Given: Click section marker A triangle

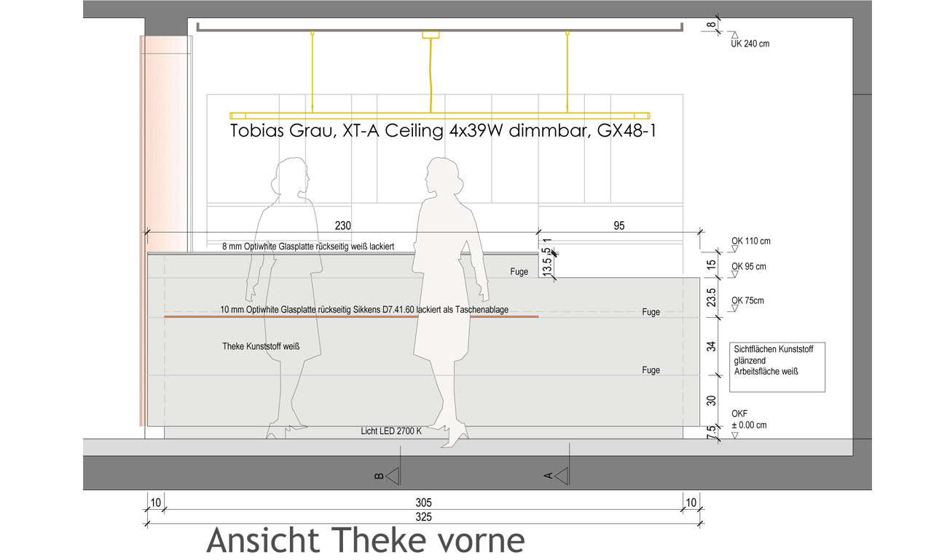Looking at the screenshot, I should pos(562,476).
